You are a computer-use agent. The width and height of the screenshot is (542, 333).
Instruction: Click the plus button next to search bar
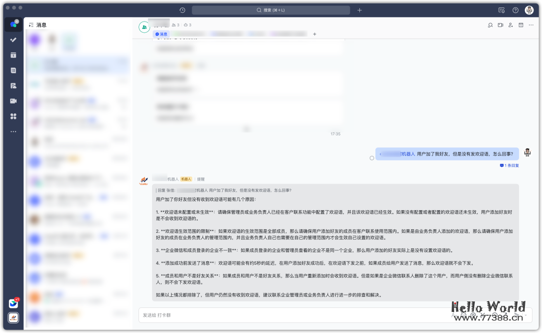pyautogui.click(x=359, y=10)
